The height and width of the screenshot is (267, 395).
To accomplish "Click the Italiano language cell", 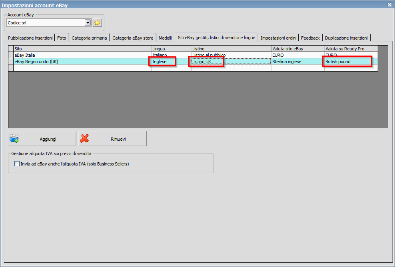I will tap(171, 55).
